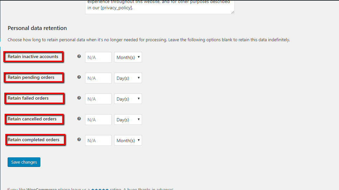The image size is (339, 190).
Task: Open the Retain failed orders help tooltip
Action: coord(79,98)
